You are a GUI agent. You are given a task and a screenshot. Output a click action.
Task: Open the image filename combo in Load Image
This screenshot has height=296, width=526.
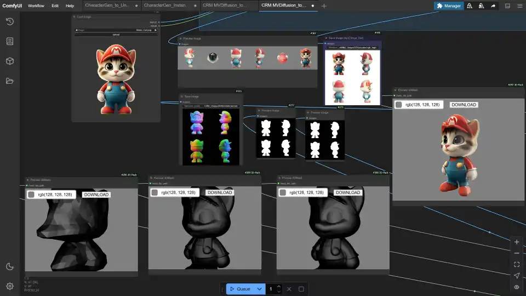[x=116, y=30]
